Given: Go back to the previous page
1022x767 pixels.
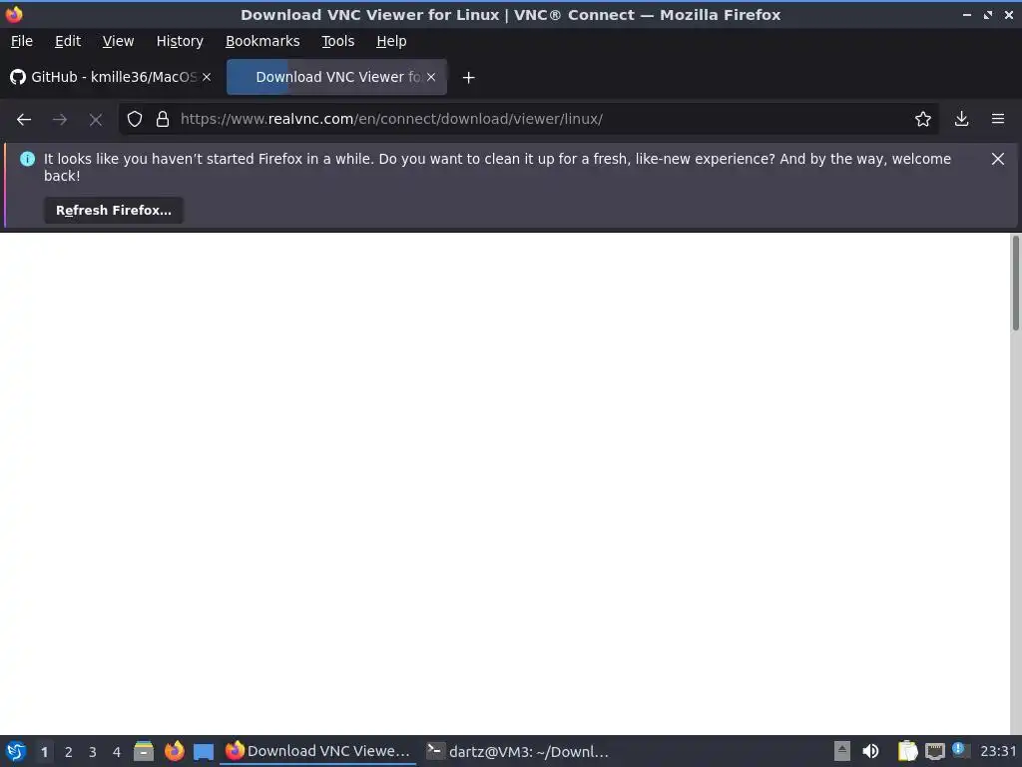Looking at the screenshot, I should (x=24, y=120).
